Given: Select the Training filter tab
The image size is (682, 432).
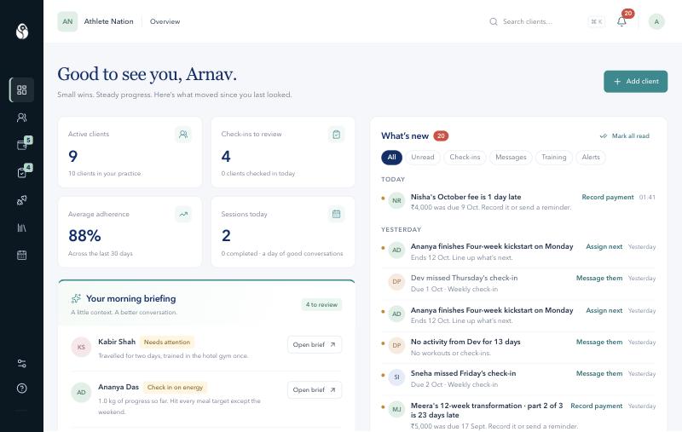Looking at the screenshot, I should (553, 158).
